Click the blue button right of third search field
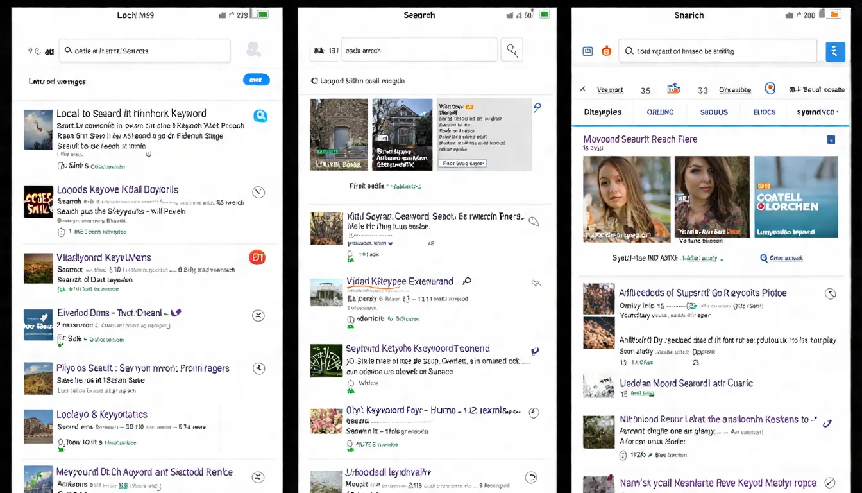 (x=834, y=51)
